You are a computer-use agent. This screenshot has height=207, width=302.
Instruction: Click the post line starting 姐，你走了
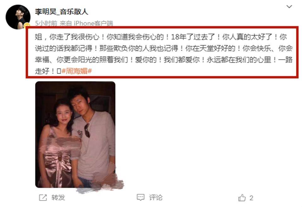[x=161, y=36]
